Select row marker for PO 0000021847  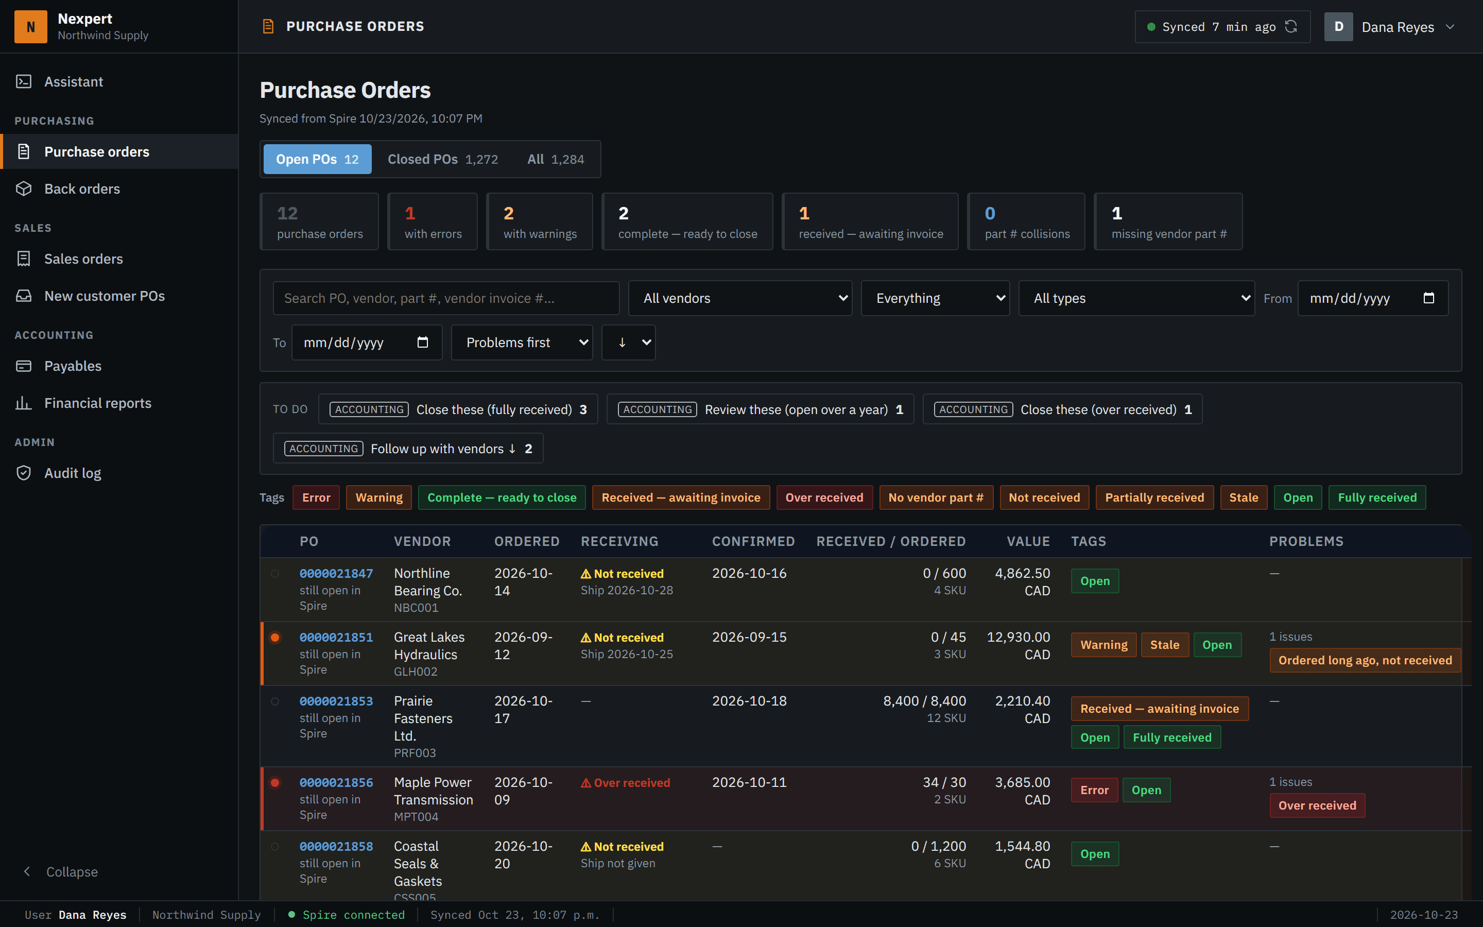[275, 574]
